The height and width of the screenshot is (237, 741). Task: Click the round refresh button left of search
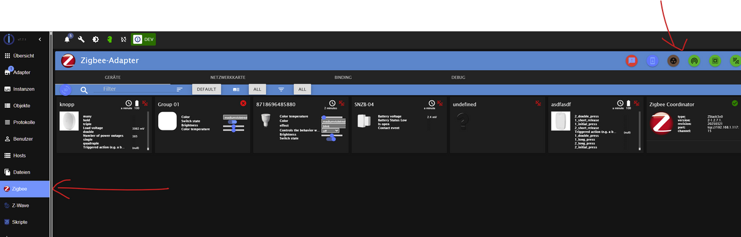click(65, 90)
